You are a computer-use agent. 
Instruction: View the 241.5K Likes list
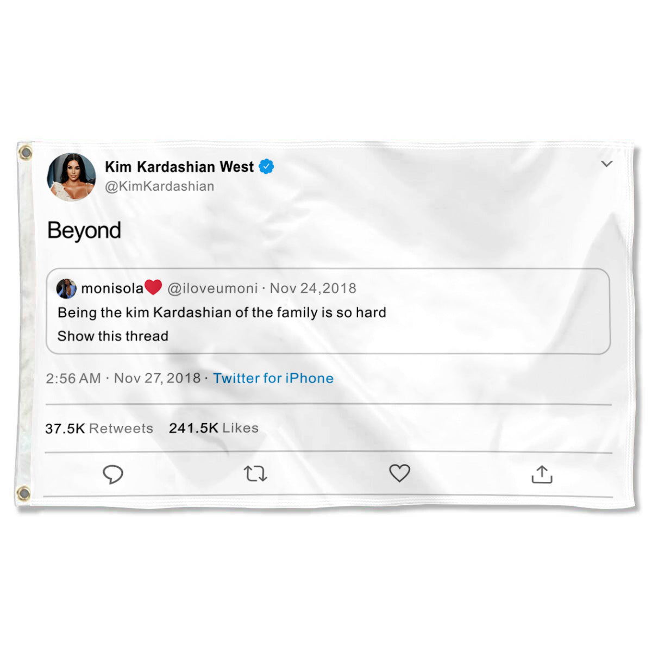[x=214, y=428]
